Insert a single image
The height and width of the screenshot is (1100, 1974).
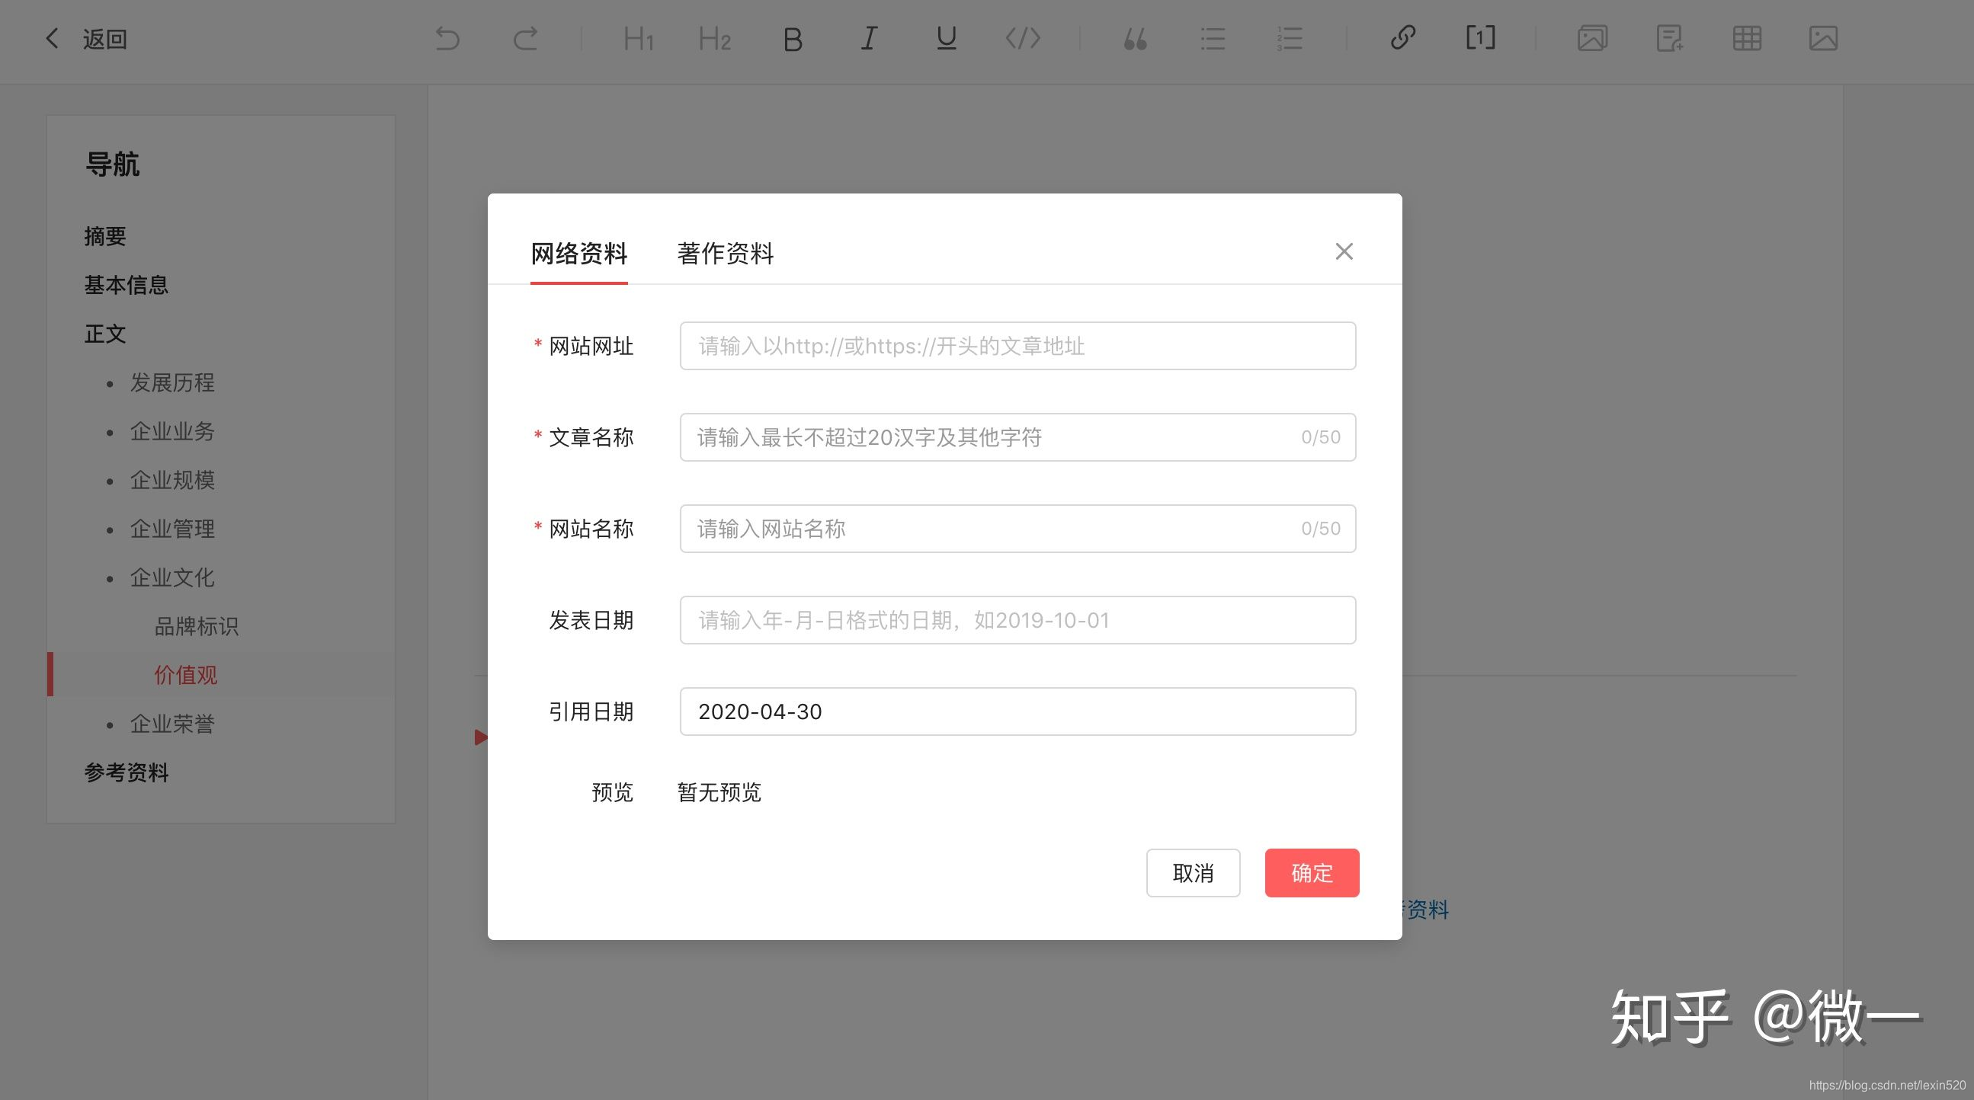tap(1823, 38)
